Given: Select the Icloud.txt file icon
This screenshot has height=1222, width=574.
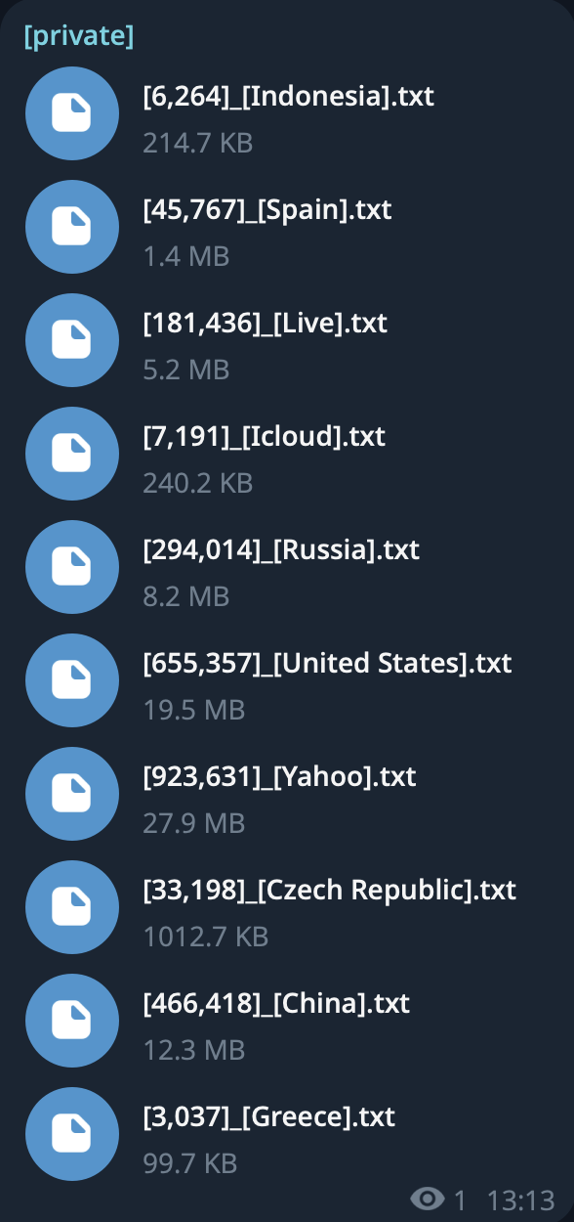Looking at the screenshot, I should (72, 454).
